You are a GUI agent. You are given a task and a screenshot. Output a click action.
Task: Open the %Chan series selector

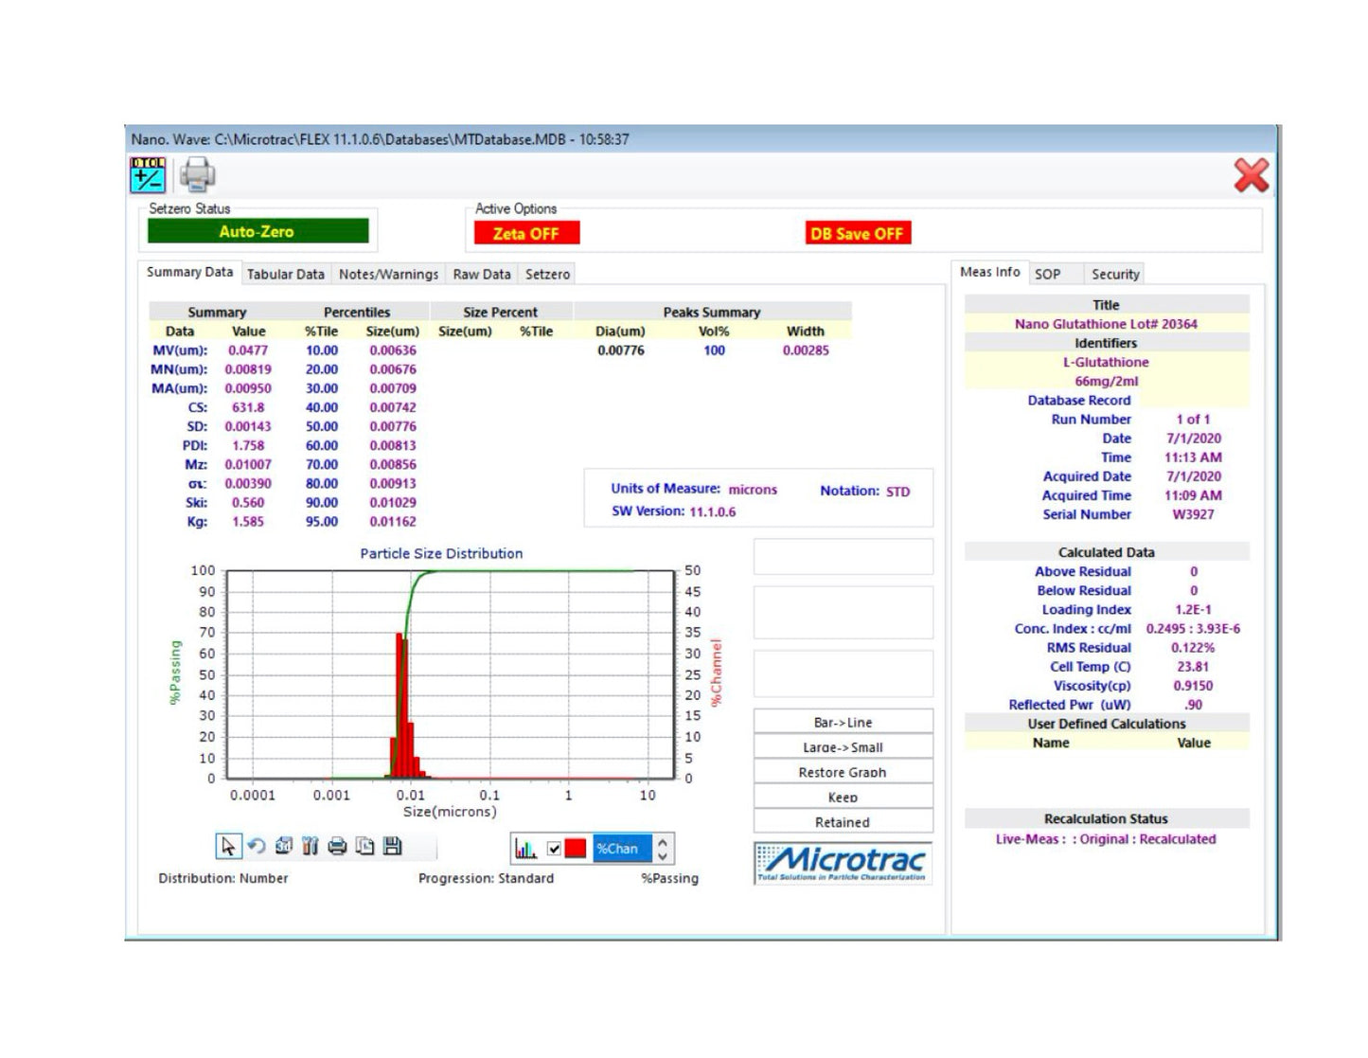click(x=621, y=849)
